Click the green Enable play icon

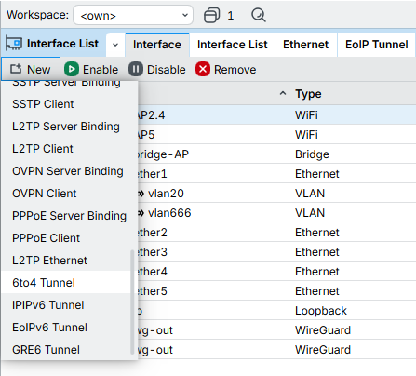click(x=72, y=69)
